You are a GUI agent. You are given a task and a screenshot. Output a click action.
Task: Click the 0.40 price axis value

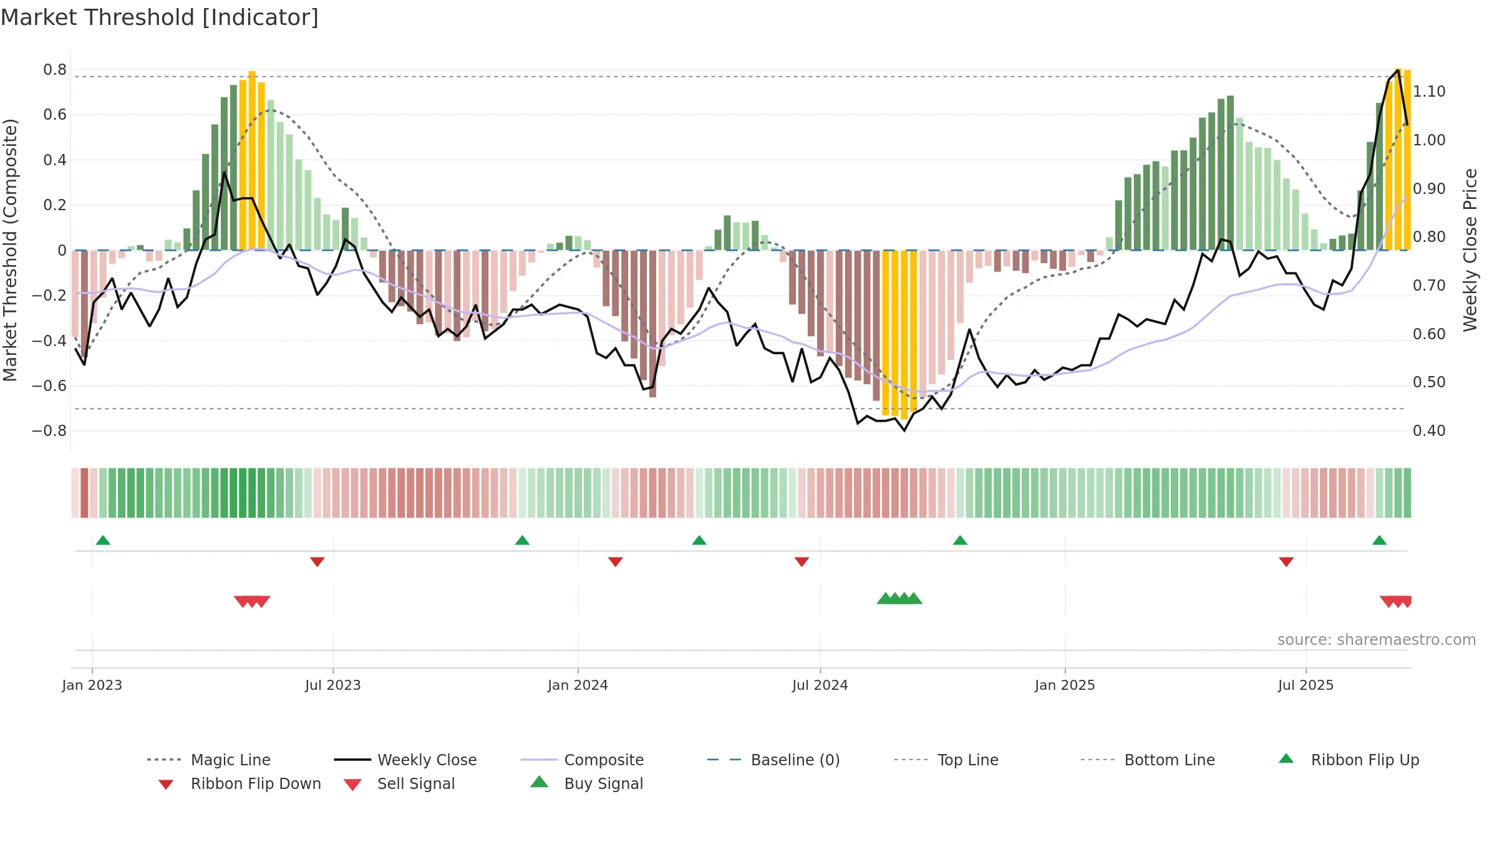(1429, 431)
